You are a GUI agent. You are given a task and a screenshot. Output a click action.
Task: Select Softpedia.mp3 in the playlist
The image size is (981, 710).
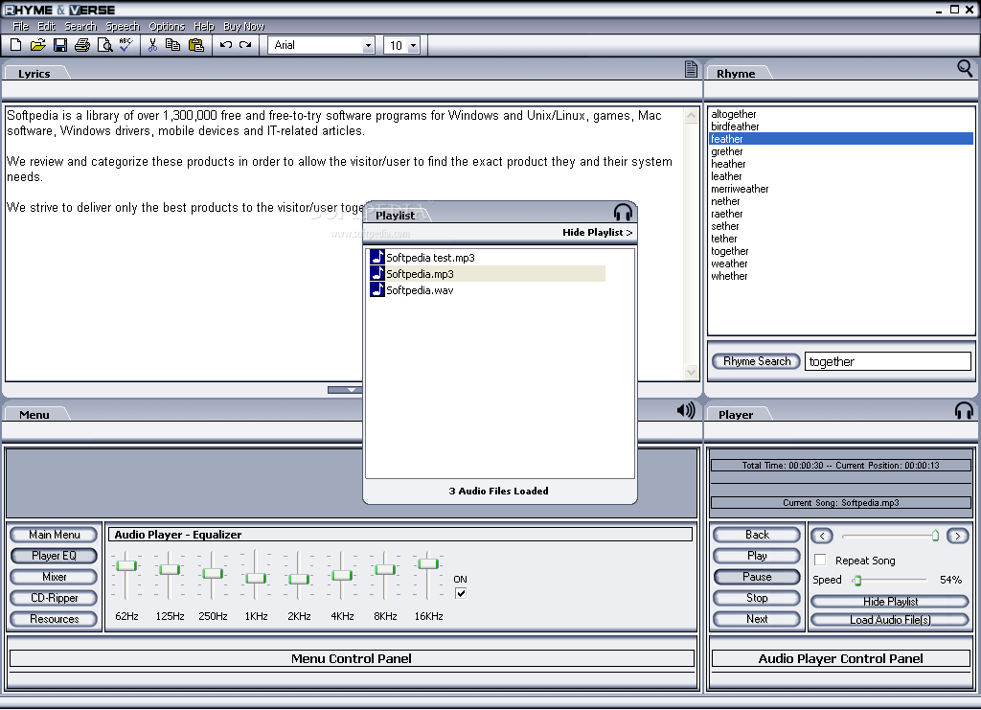point(487,273)
